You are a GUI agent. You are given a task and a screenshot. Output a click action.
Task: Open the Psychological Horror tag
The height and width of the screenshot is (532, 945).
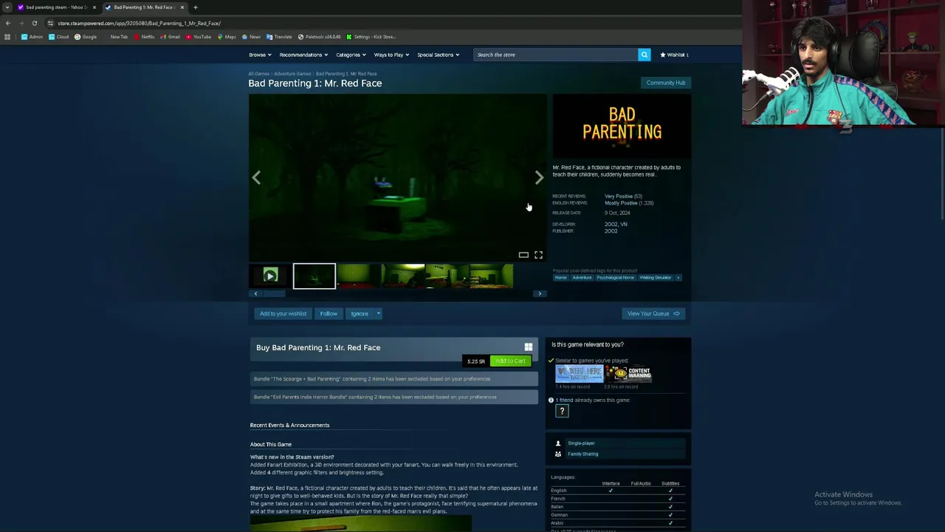point(615,278)
